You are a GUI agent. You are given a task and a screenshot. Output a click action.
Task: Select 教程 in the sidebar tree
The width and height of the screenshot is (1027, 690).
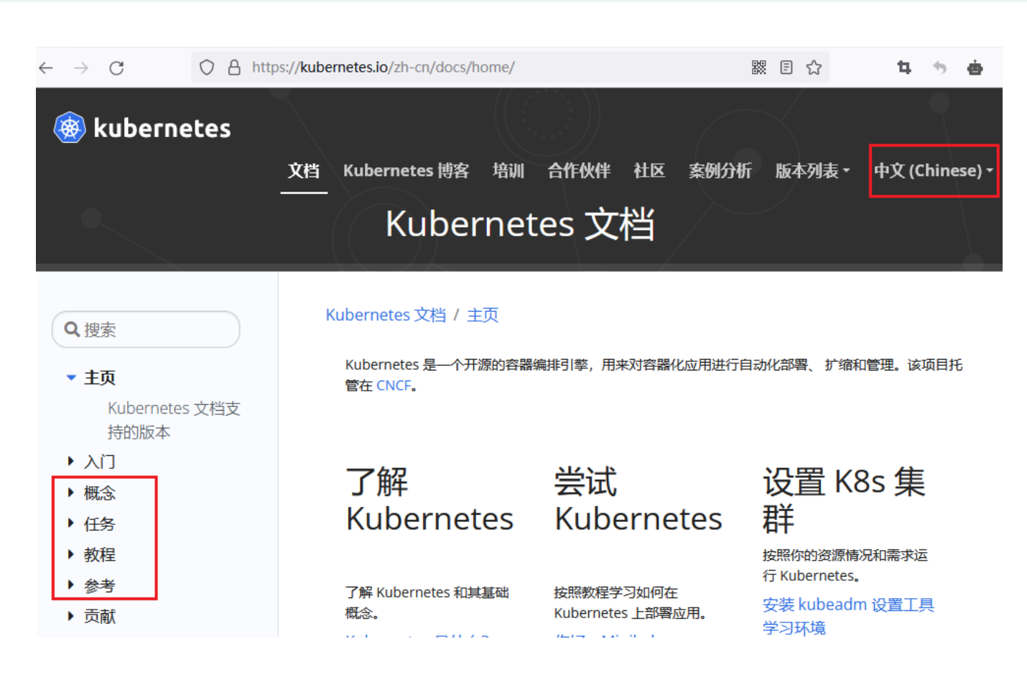point(100,555)
